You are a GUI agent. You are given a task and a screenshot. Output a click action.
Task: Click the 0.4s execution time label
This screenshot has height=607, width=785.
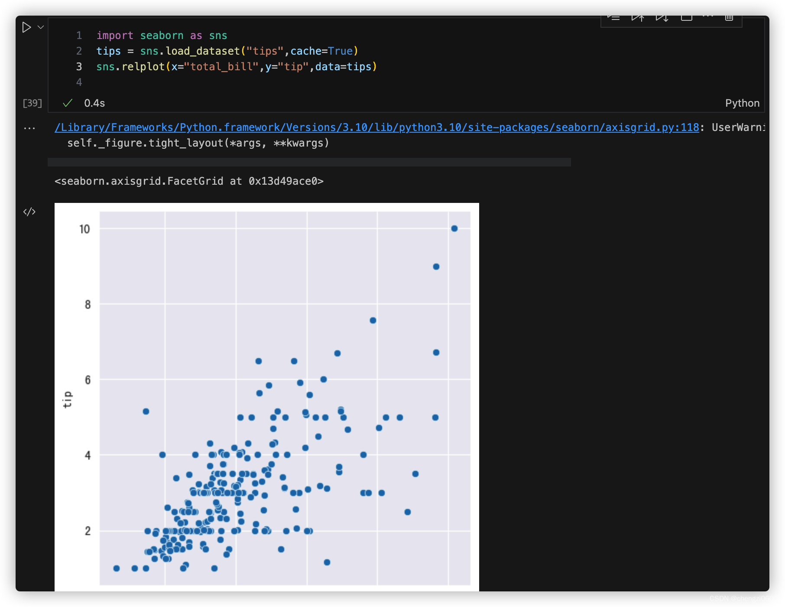coord(94,103)
